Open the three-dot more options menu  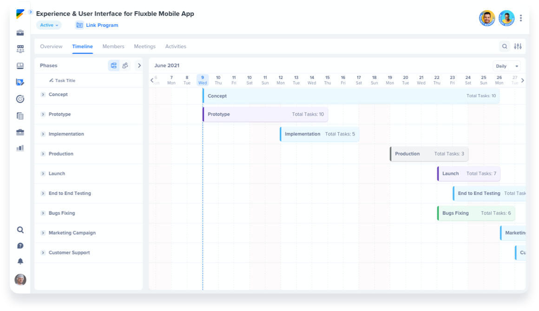click(521, 18)
